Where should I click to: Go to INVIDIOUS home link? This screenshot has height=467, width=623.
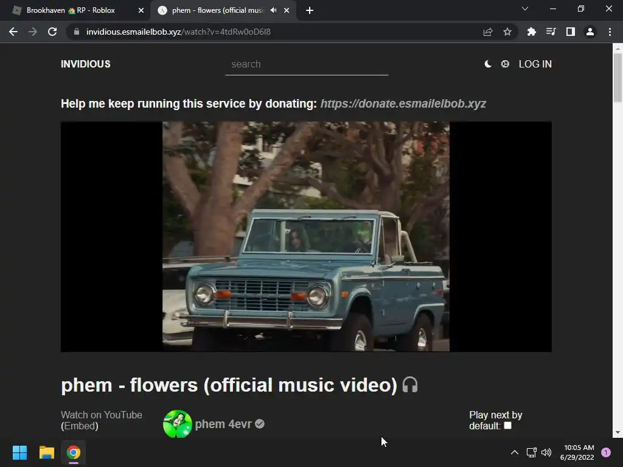[85, 64]
